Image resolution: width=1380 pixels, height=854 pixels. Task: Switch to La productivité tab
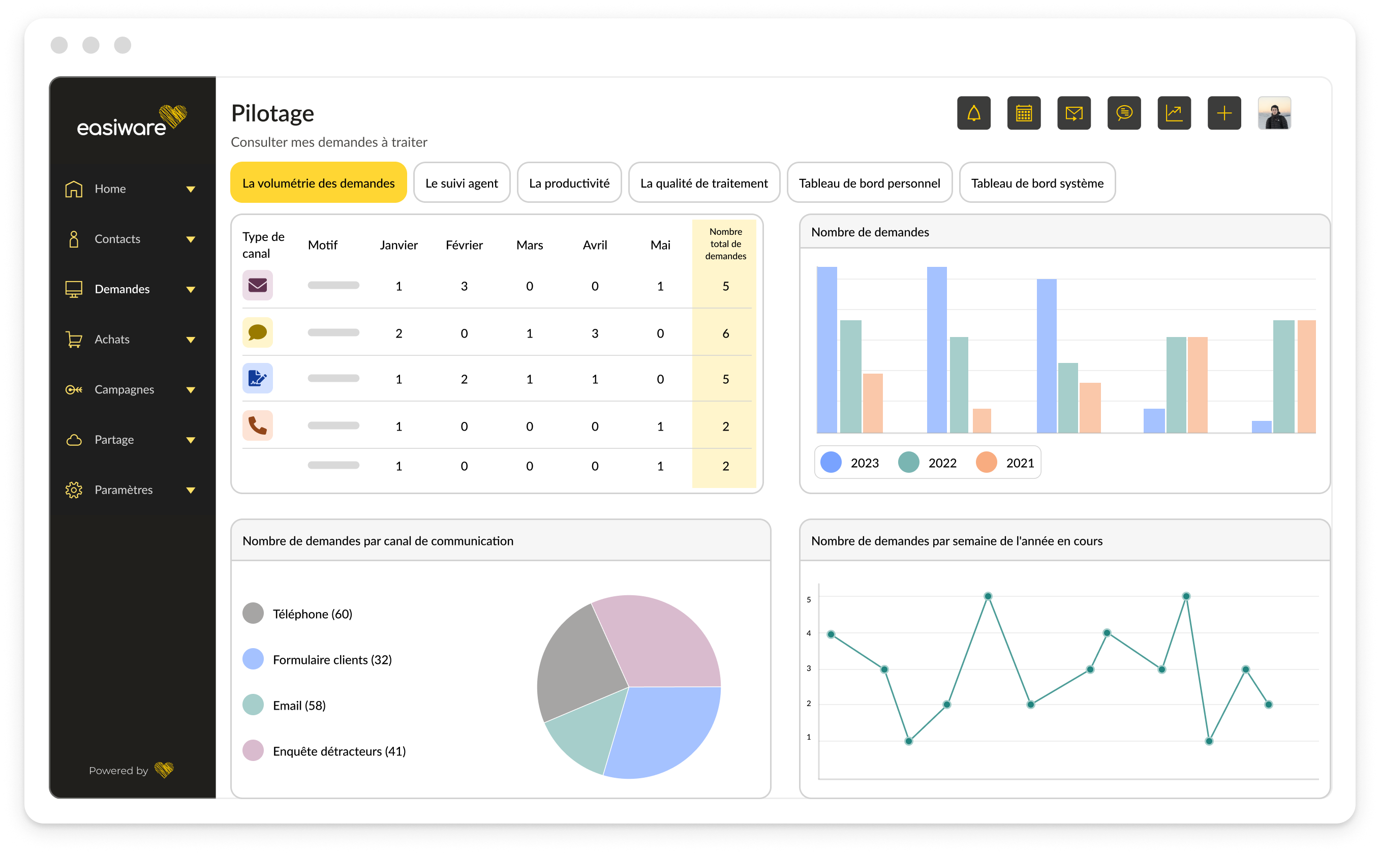(569, 183)
